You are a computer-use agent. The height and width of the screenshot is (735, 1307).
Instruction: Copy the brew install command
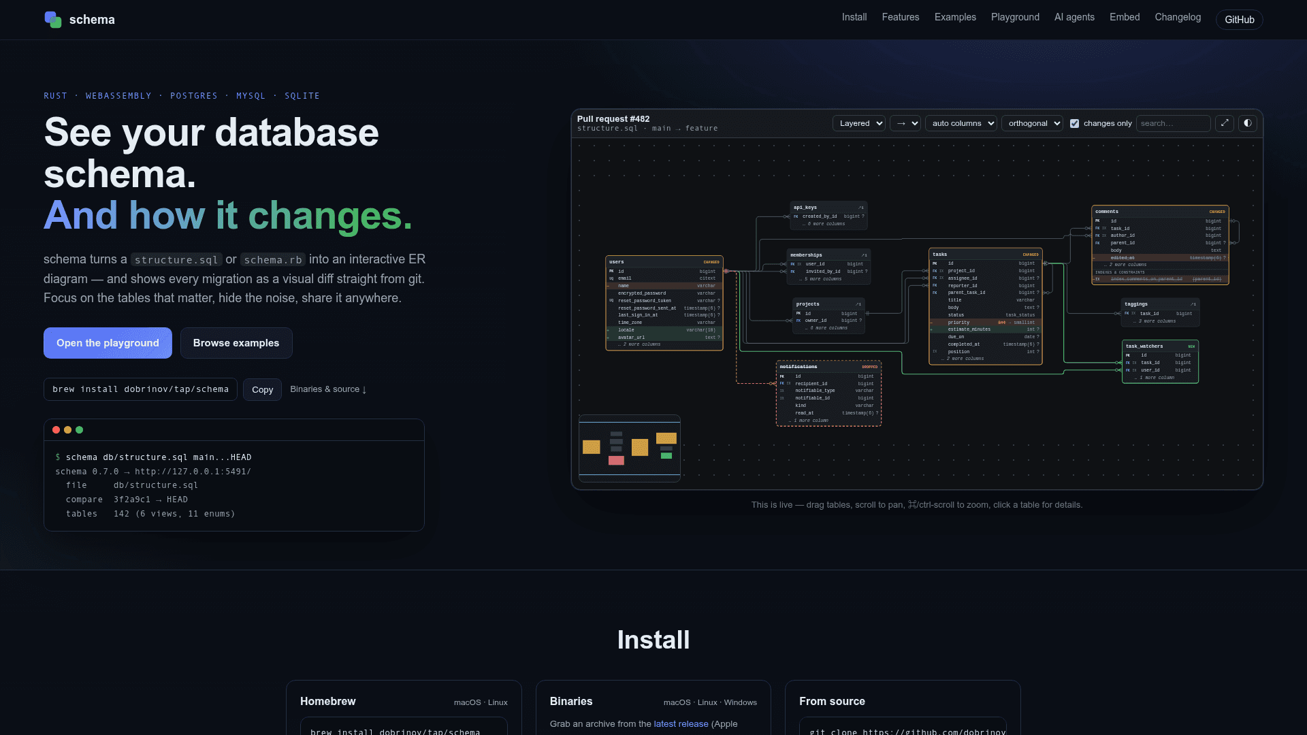coord(262,389)
